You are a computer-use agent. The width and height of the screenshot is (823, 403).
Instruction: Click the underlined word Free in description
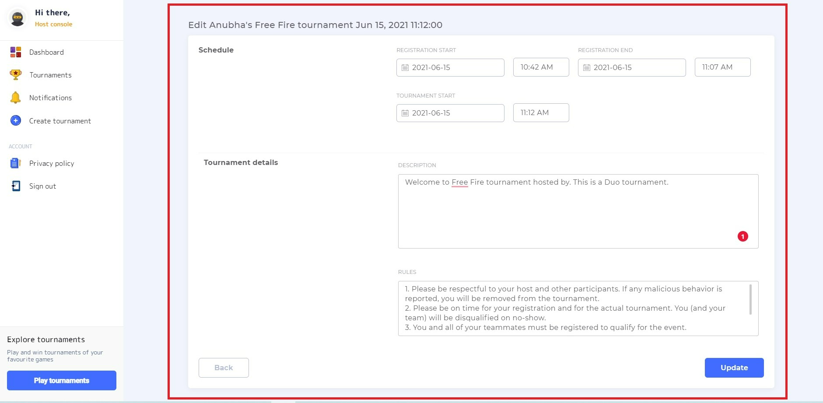click(x=460, y=182)
